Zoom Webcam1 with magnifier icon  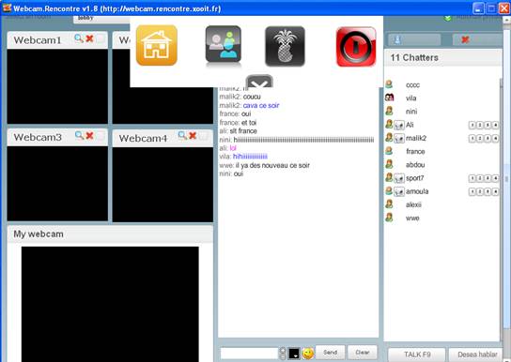click(x=79, y=38)
